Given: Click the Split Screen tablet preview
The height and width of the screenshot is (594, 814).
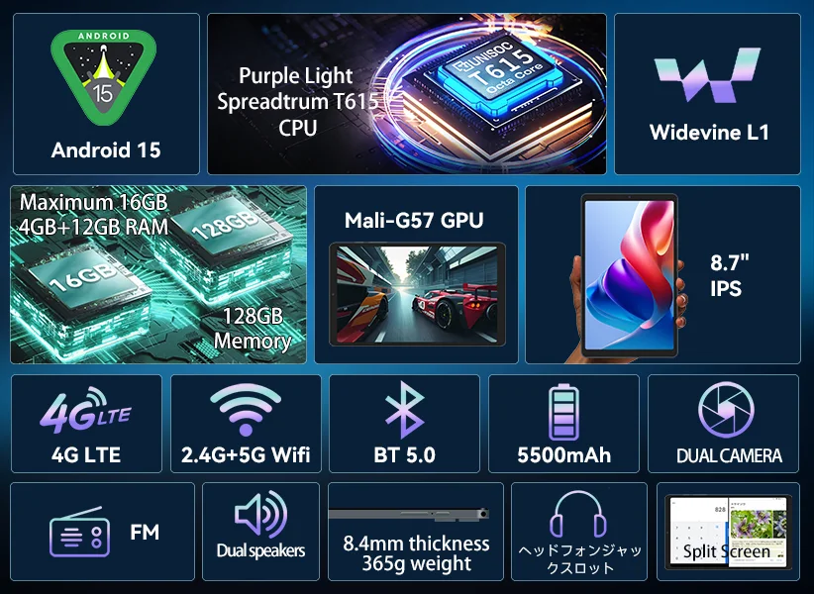Looking at the screenshot, I should pyautogui.click(x=729, y=533).
